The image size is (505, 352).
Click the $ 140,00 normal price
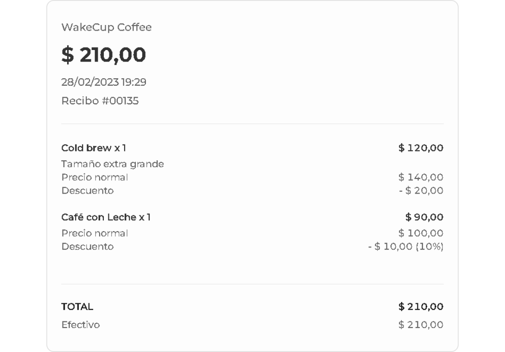[421, 177]
